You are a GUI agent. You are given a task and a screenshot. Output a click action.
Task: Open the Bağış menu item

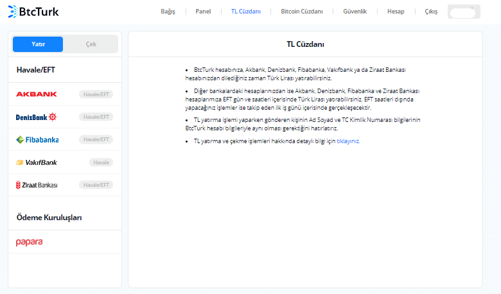point(168,12)
